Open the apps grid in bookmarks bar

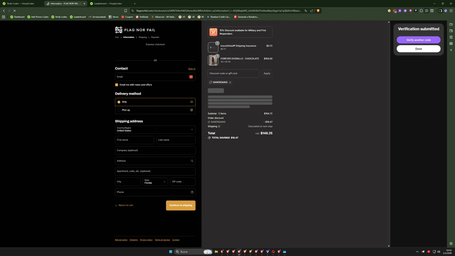[4, 17]
